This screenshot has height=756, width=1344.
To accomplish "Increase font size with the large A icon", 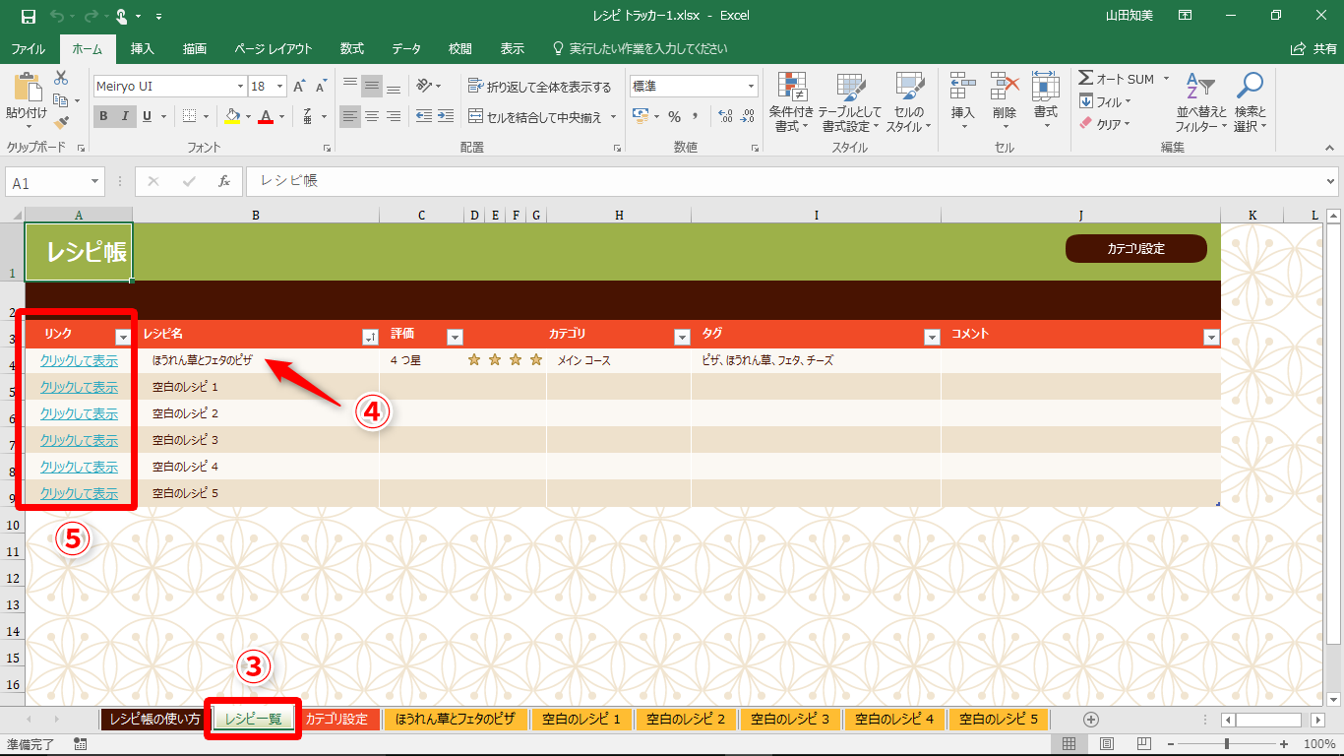I will 300,87.
